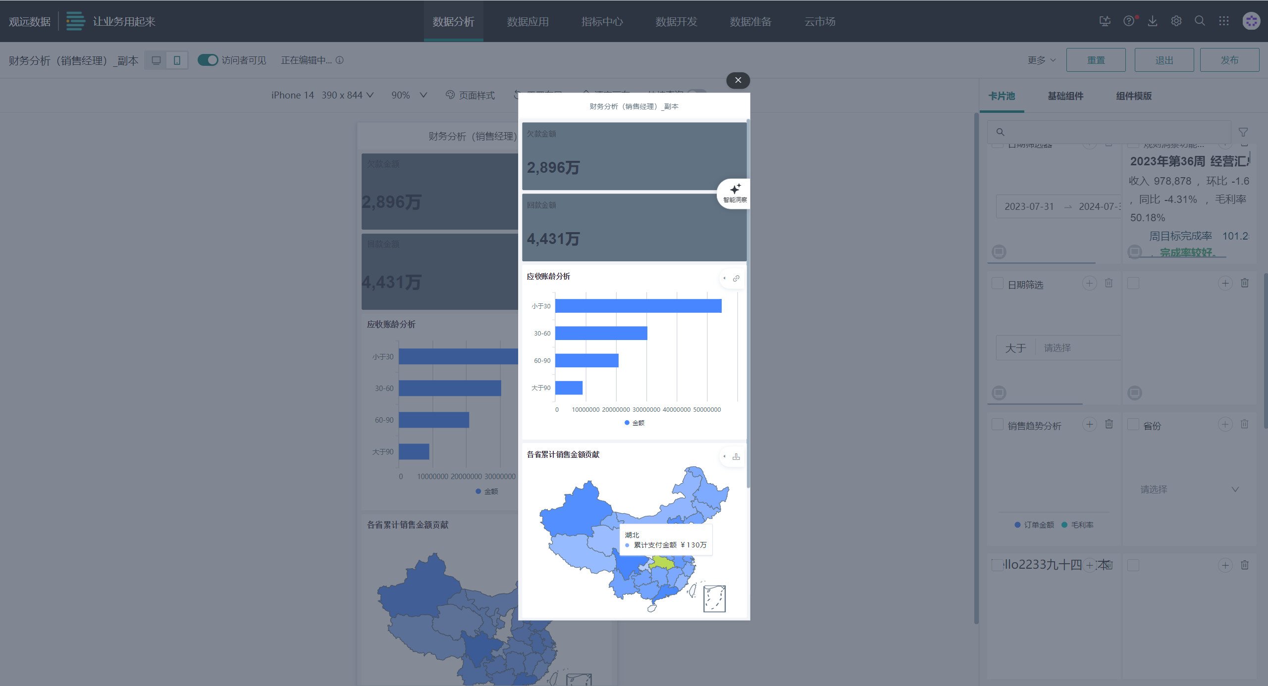
Task: Click the 发布 button
Action: click(1229, 60)
